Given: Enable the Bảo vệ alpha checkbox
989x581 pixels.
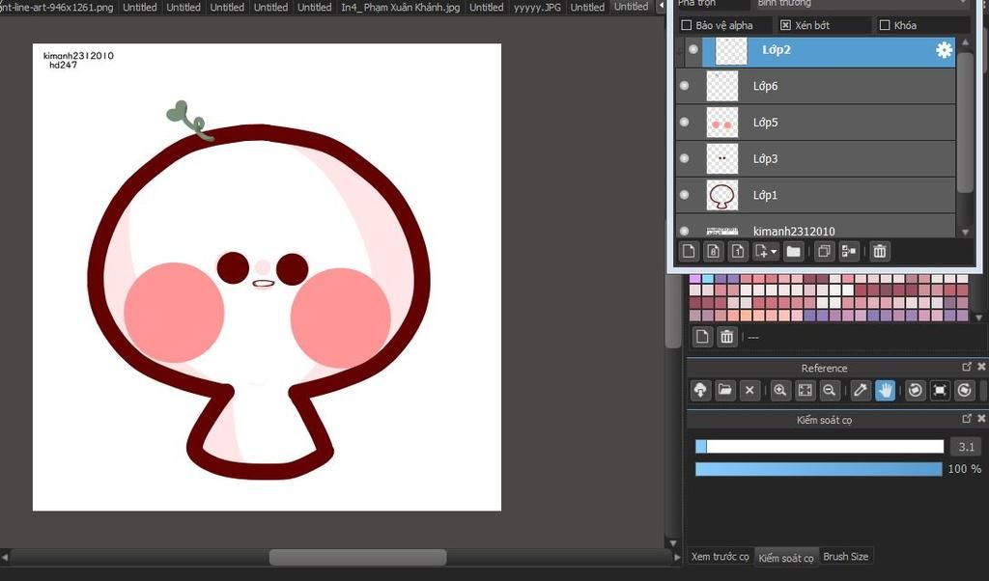Looking at the screenshot, I should click(x=687, y=25).
